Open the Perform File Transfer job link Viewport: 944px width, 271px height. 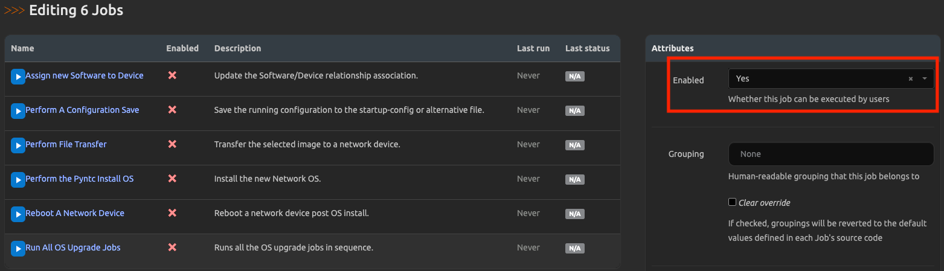point(66,144)
